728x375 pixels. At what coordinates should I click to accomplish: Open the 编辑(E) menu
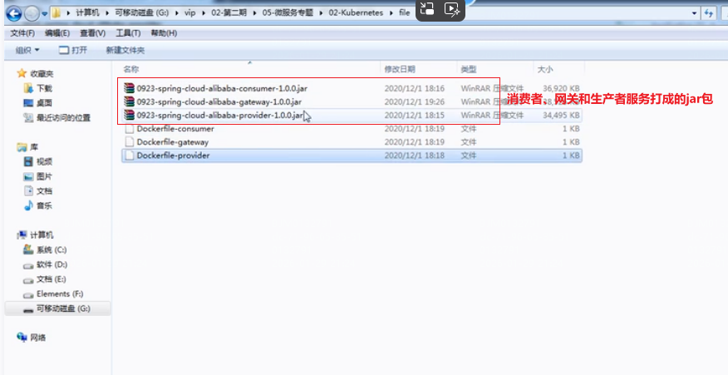57,33
